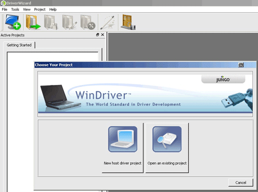Choose New host driver project
The width and height of the screenshot is (258, 192).
click(x=122, y=148)
